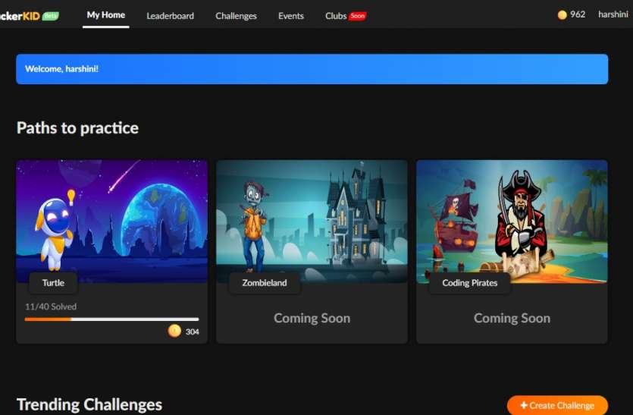Open the Coding Pirates path image
The height and width of the screenshot is (415, 633).
[512, 221]
